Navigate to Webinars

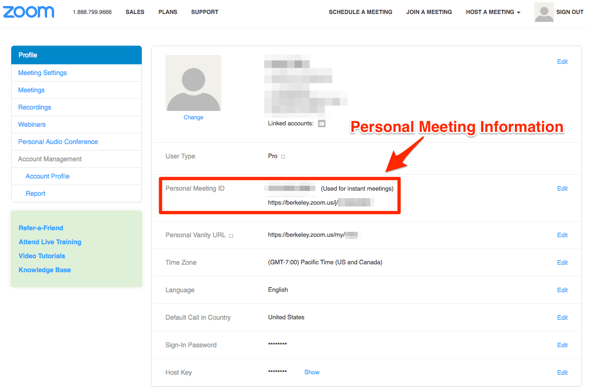point(32,124)
